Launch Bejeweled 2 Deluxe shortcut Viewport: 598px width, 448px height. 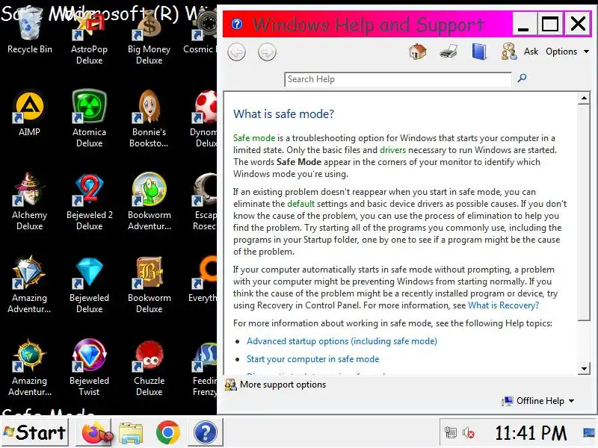tap(89, 202)
